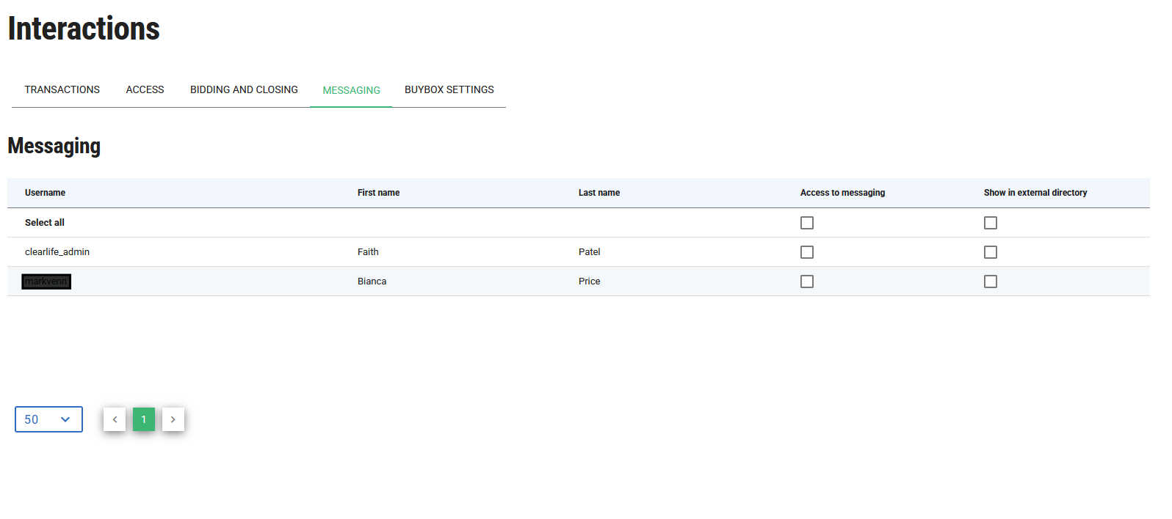
Task: Click the clearlife_admin username
Action: [57, 252]
